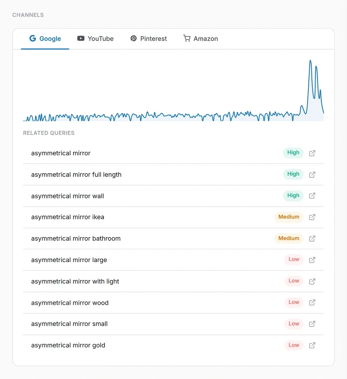The image size is (347, 379).
Task: Select 'asymmetrical mirror wall' query text
Action: pos(67,196)
